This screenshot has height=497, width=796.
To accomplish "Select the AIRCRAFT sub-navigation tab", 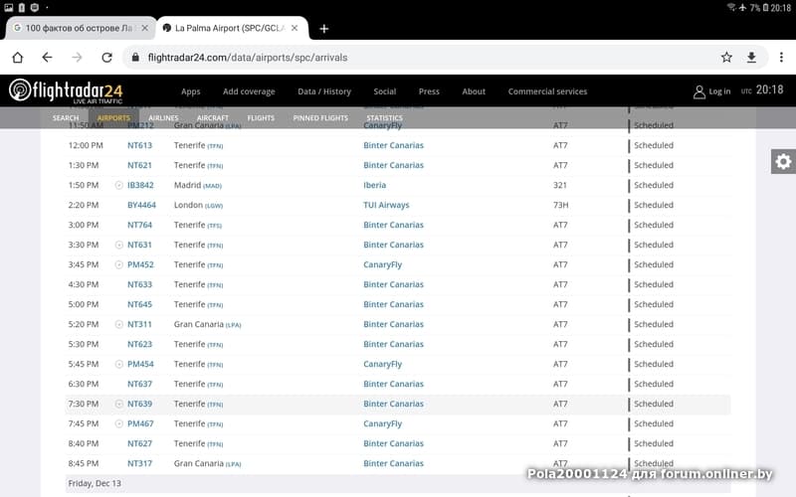I will (213, 117).
